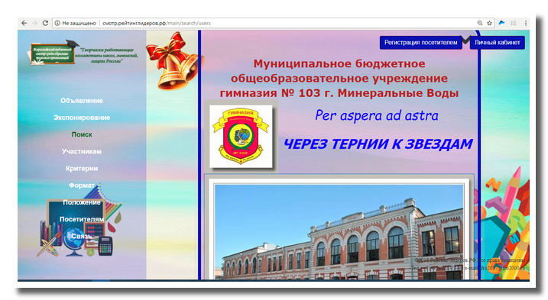Open the Критерии page link
Screen dimensions: 548x300
[82, 169]
